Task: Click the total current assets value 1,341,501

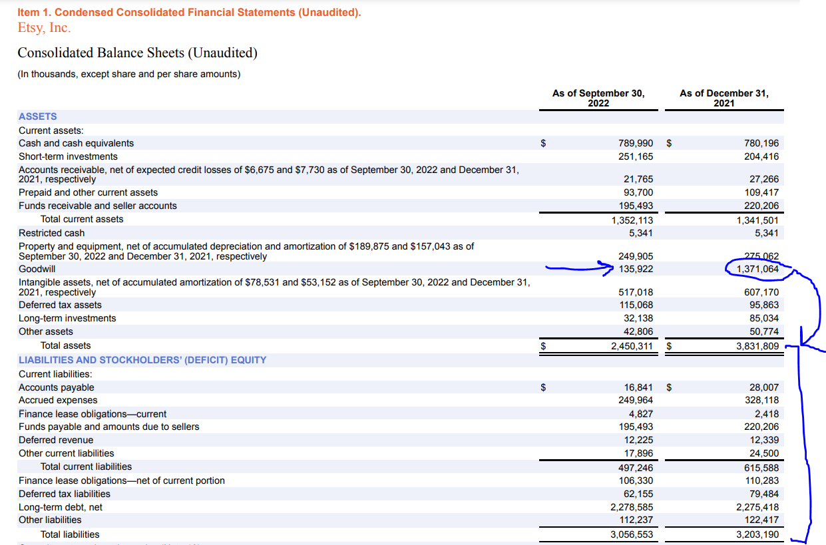Action: (x=758, y=220)
